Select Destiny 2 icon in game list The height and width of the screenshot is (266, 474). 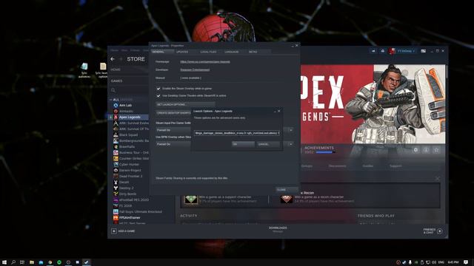coord(116,188)
